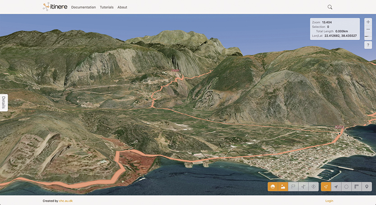Select the ruler measurement tool
The width and height of the screenshot is (376, 205).
click(357, 187)
